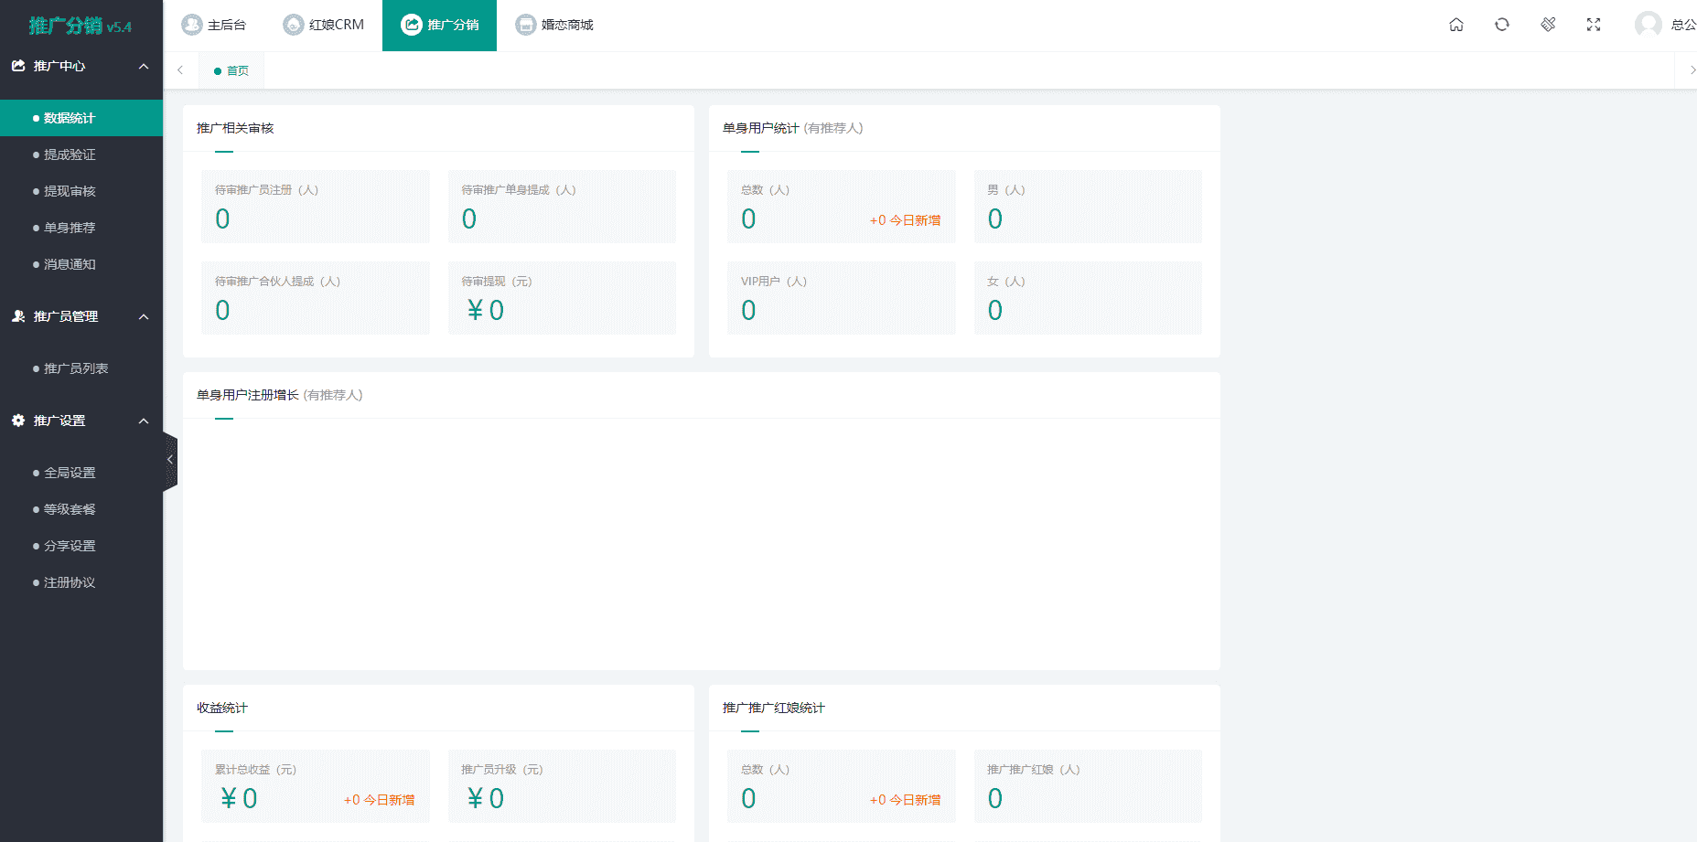Screen dimensions: 1697x842
Task: Click the clear cache brush icon
Action: tap(1548, 25)
